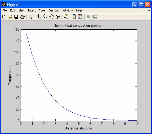
Task: Enable the Pan hand tool
Action: (x=51, y=17)
